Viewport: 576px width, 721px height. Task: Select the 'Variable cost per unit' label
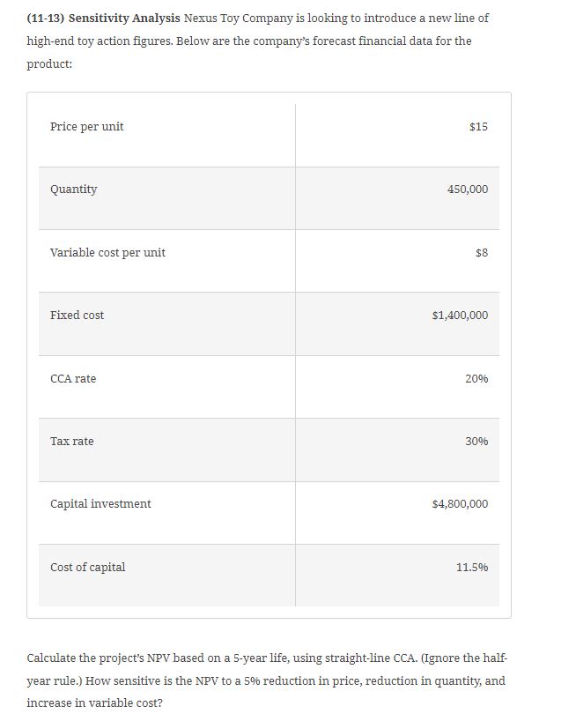[107, 253]
